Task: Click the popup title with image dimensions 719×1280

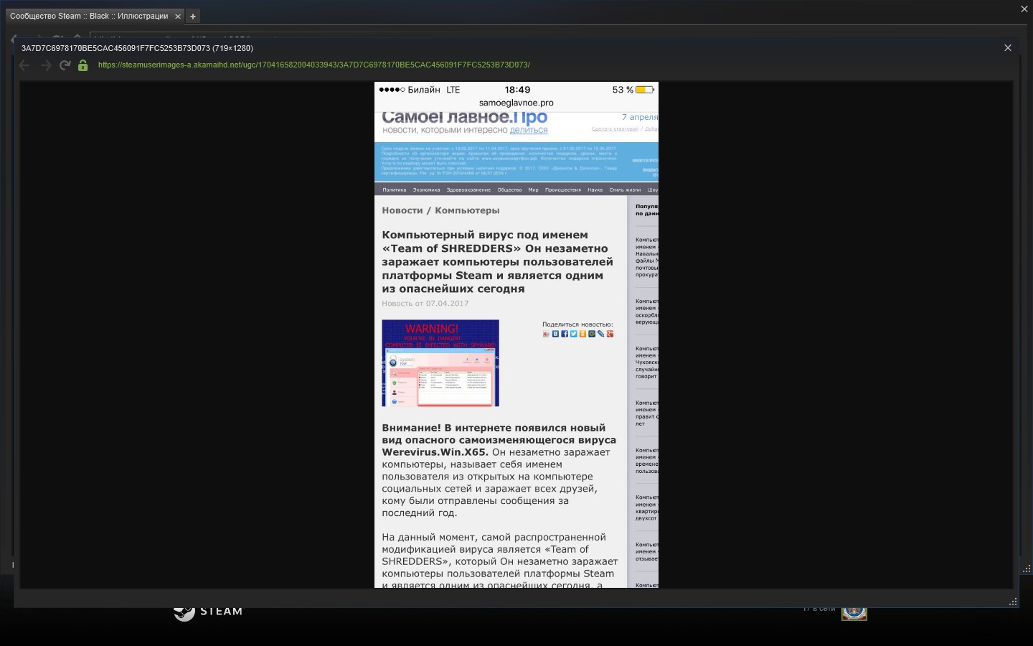Action: coord(137,48)
